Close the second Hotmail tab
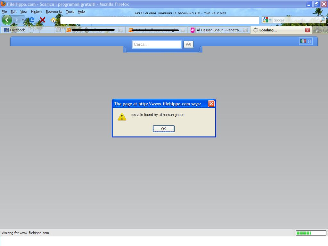 click(183, 30)
